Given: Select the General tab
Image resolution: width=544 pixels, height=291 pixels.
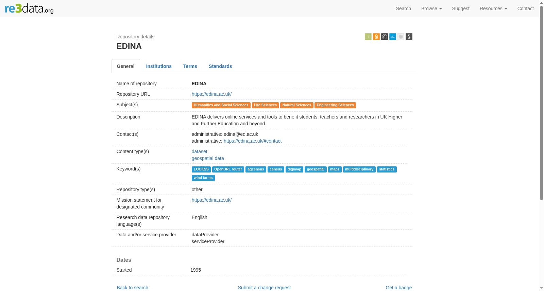Looking at the screenshot, I should 125,66.
